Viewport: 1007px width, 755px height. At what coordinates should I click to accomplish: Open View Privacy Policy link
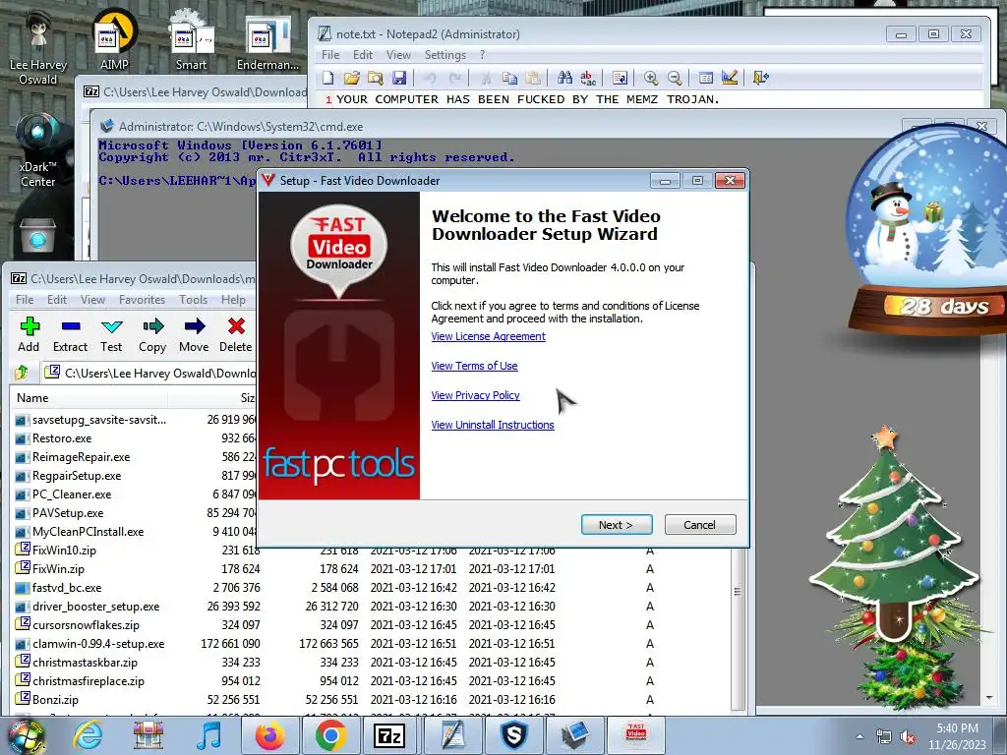pyautogui.click(x=475, y=395)
